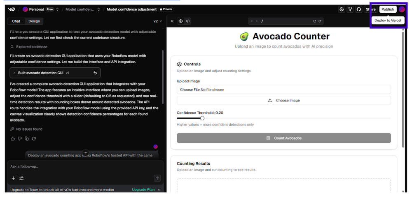This screenshot has width=412, height=200.
Task: Click the Upgrade Plan link
Action: click(143, 190)
